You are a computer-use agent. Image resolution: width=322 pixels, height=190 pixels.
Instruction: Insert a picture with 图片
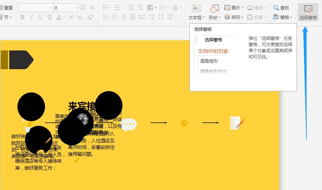tap(234, 8)
